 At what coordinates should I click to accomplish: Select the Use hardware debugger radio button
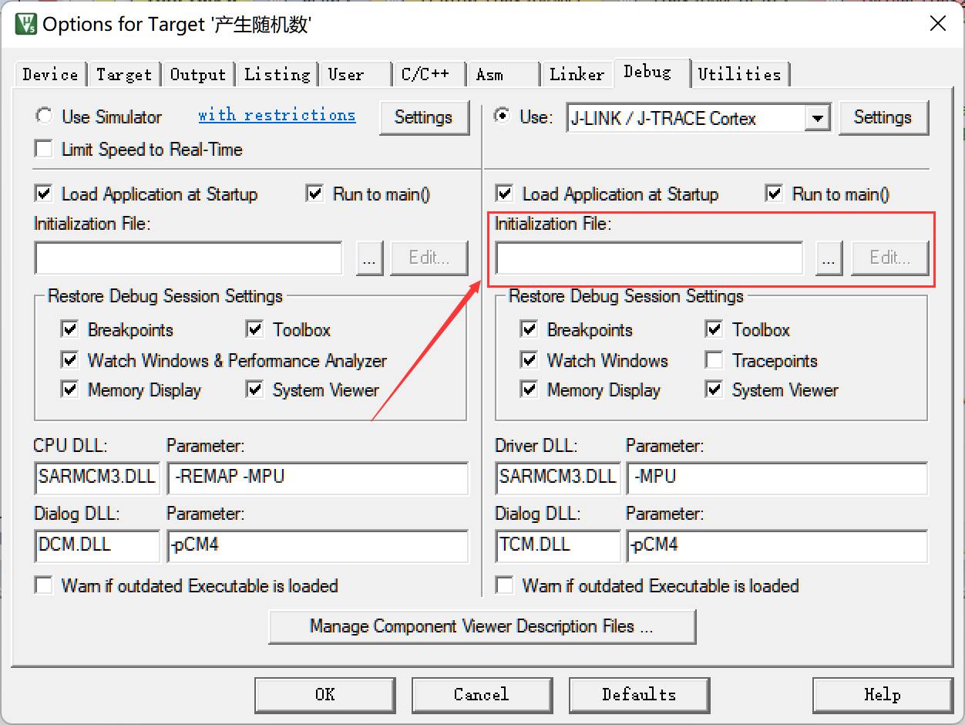point(504,116)
